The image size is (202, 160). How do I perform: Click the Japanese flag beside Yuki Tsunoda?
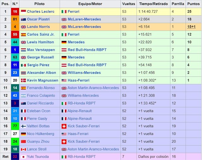(23, 157)
